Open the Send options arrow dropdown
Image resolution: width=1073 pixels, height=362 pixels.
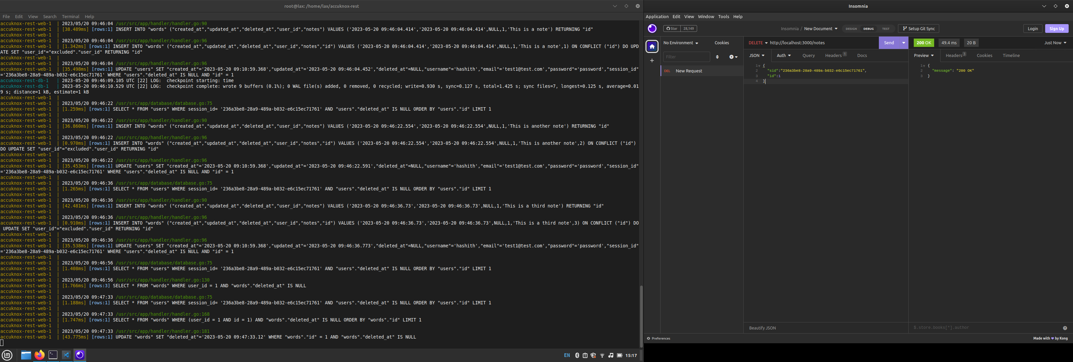pos(903,43)
